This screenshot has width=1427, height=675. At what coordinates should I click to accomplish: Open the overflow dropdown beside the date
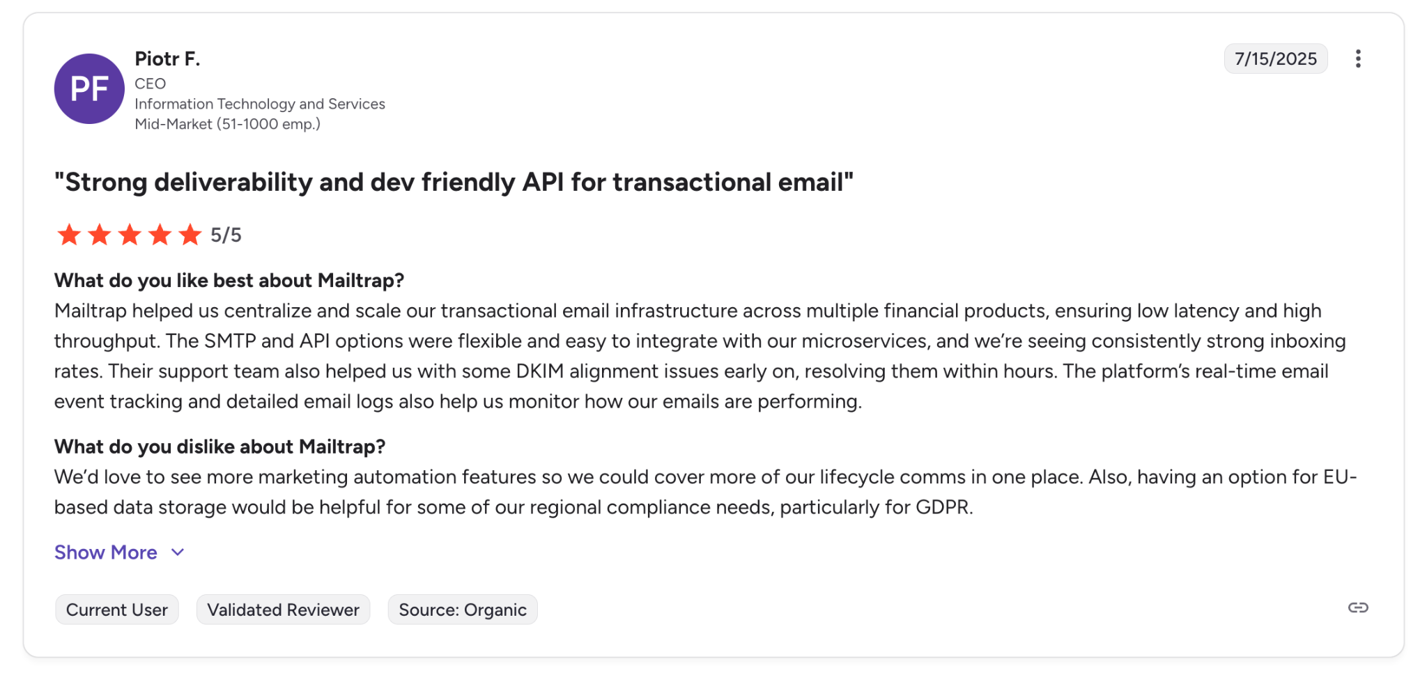pyautogui.click(x=1359, y=59)
